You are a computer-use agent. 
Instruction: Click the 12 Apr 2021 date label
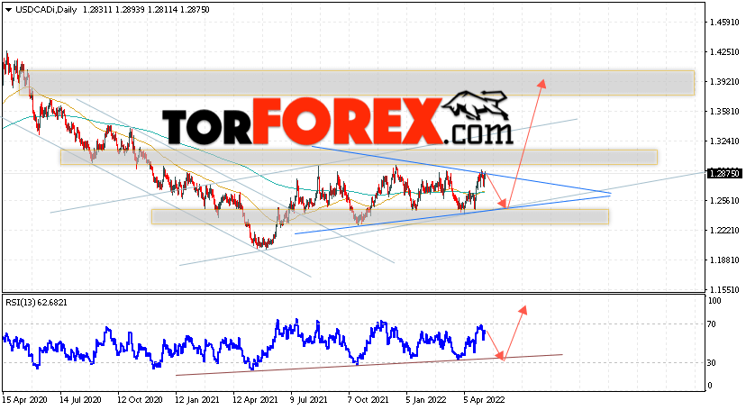pyautogui.click(x=255, y=400)
